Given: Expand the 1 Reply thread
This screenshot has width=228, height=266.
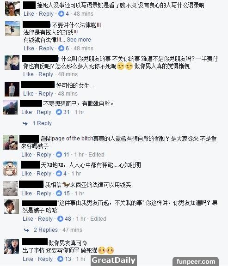Looking at the screenshot, I should pyautogui.click(x=42, y=123).
